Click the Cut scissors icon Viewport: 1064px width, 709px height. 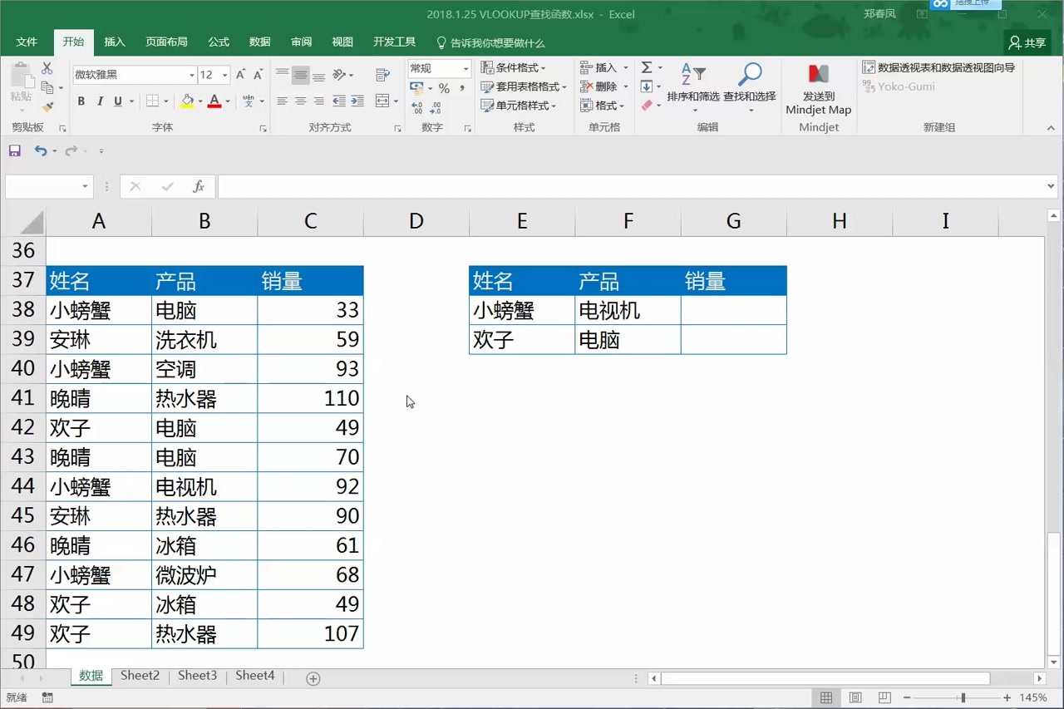[x=47, y=68]
